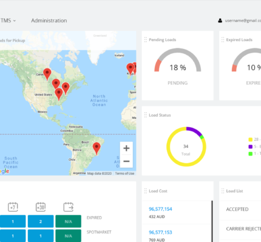Open the Administration menu
Screen dimensions: 261x242
49,21
